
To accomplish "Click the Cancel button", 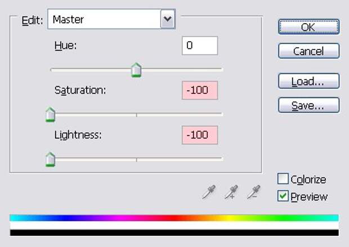I will coord(308,51).
